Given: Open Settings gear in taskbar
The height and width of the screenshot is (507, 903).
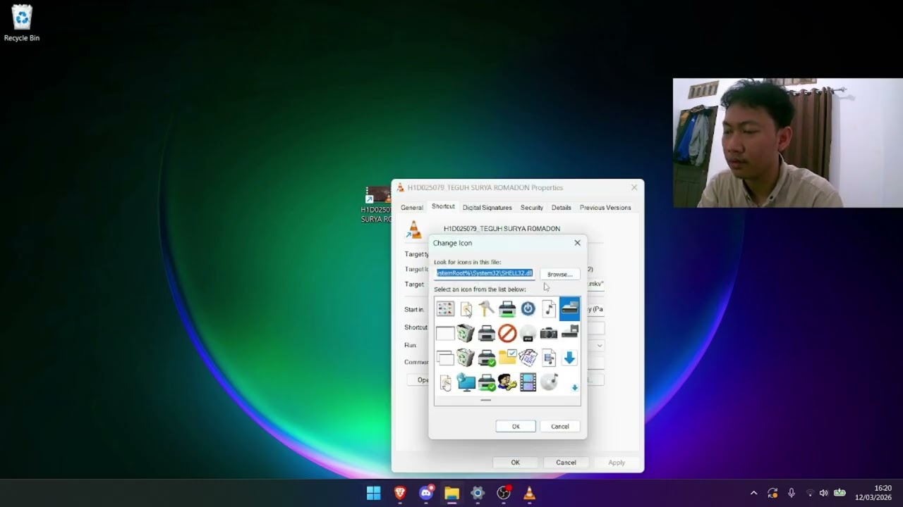Looking at the screenshot, I should (x=478, y=493).
